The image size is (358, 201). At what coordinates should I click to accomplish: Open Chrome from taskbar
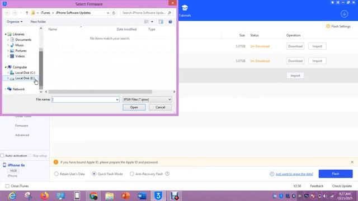pos(93,196)
